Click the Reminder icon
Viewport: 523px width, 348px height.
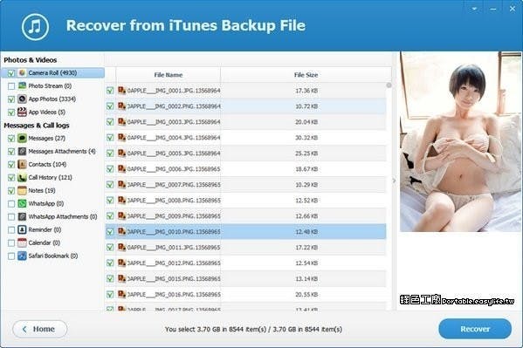22,229
